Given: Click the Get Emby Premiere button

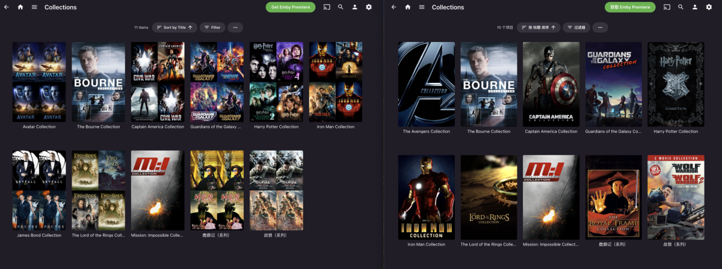Looking at the screenshot, I should point(291,7).
